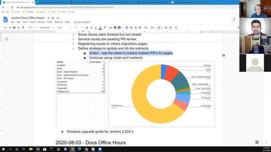Open the Add-ons menu
The height and width of the screenshot is (152, 271).
tap(58, 22)
